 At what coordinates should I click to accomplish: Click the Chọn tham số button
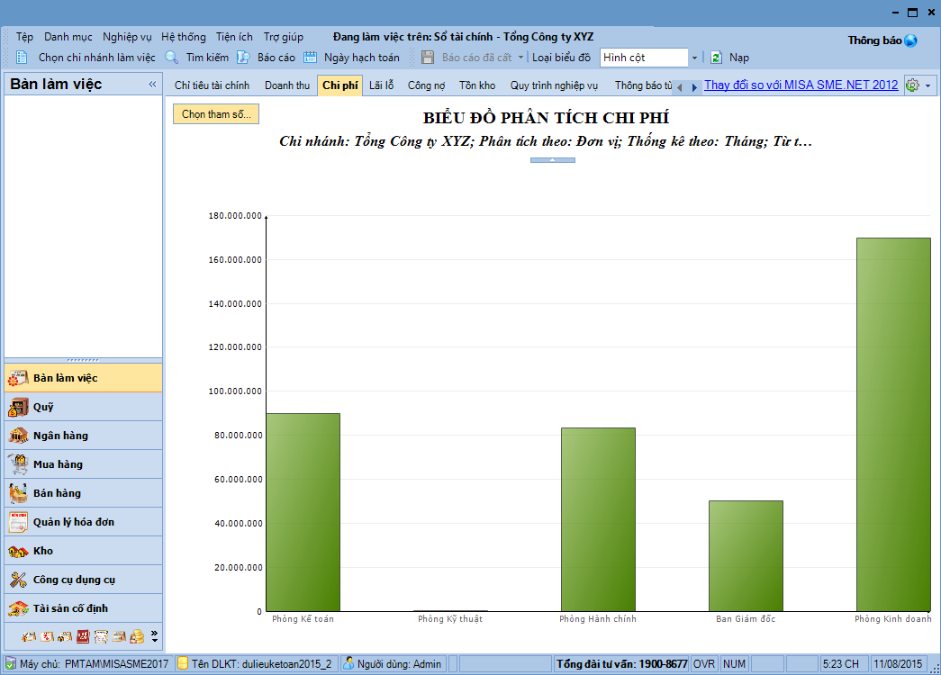(216, 114)
